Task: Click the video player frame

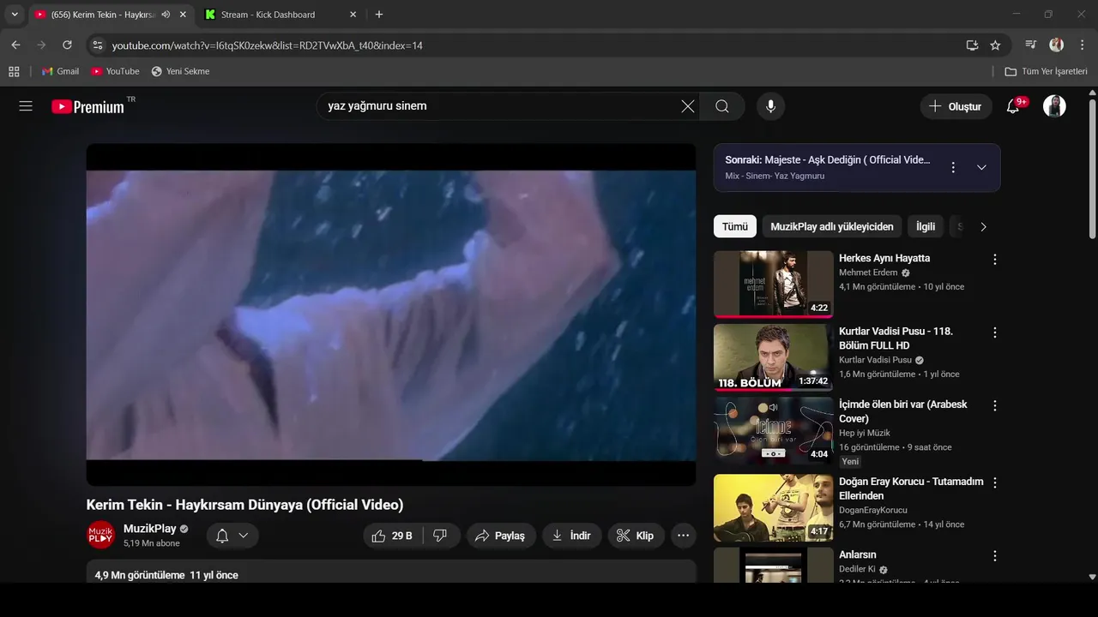Action: 391,314
